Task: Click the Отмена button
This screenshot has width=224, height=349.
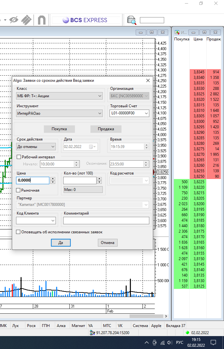Action: [108, 243]
